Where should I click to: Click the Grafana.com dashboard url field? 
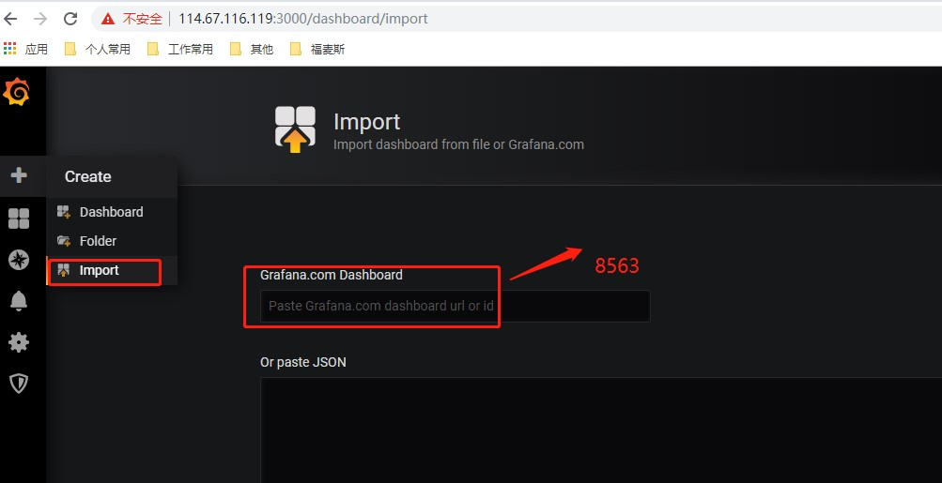(x=455, y=306)
